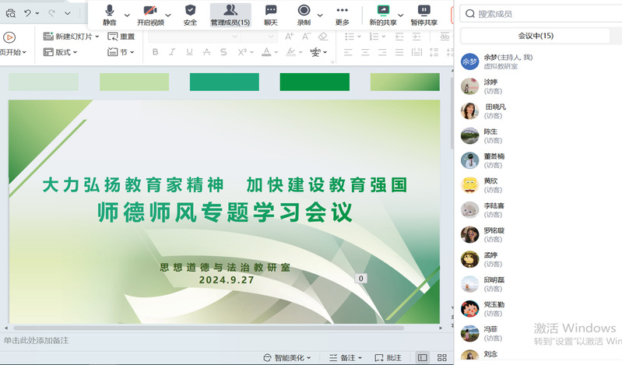Turn on the video camera
The width and height of the screenshot is (622, 365).
[x=150, y=13]
